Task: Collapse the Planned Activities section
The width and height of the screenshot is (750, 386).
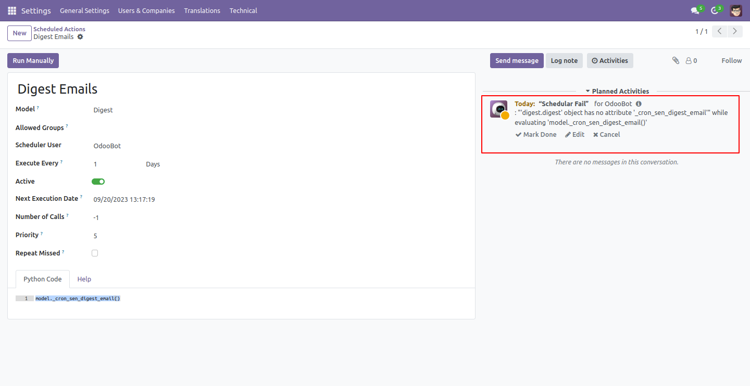Action: (617, 91)
